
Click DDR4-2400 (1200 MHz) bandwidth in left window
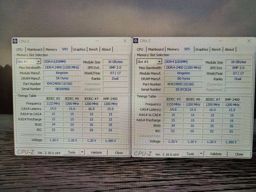(62, 67)
